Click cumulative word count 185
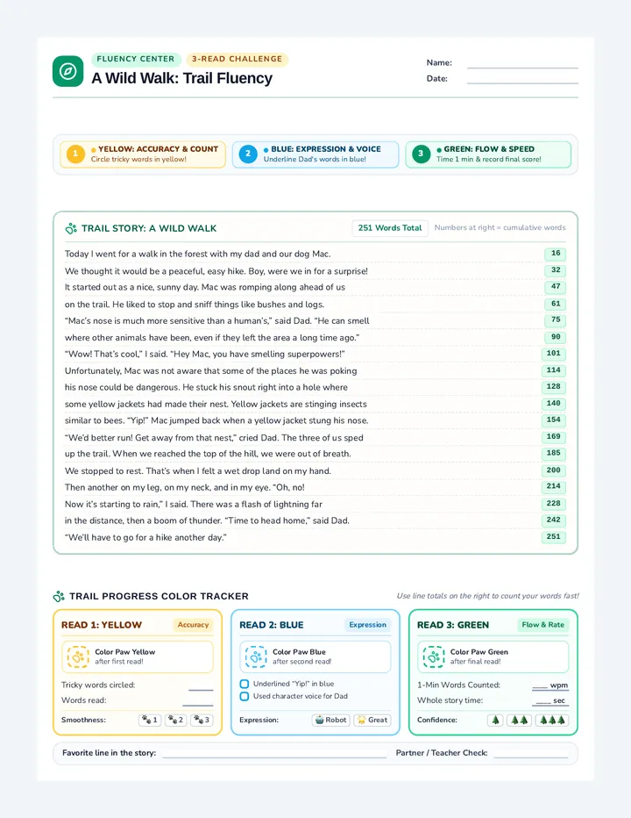 [x=553, y=454]
